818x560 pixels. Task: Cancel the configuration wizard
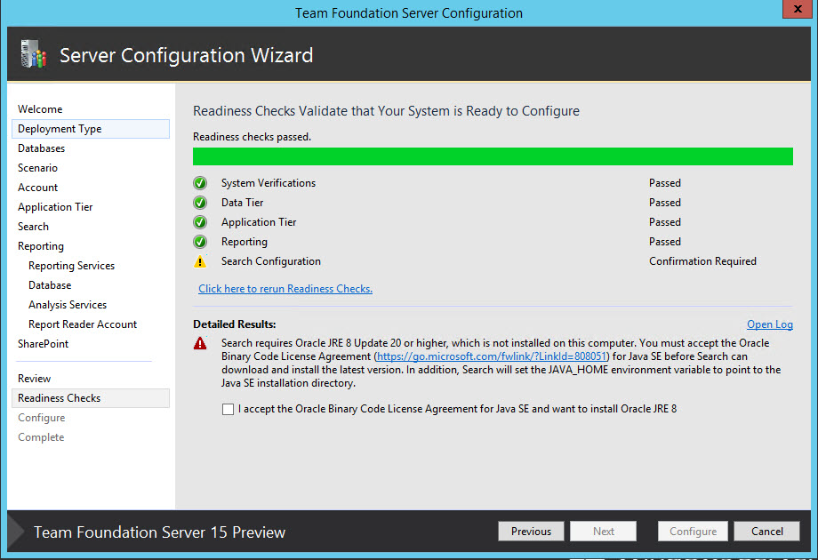pos(766,532)
